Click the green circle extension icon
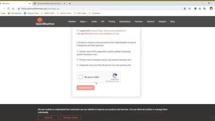This screenshot has width=215, height=121. click(196, 8)
